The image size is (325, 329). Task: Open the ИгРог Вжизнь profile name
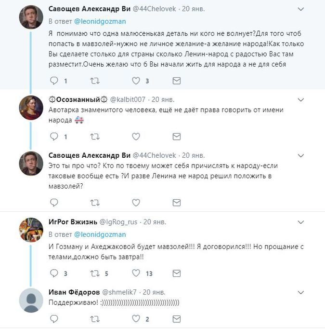coord(73,222)
